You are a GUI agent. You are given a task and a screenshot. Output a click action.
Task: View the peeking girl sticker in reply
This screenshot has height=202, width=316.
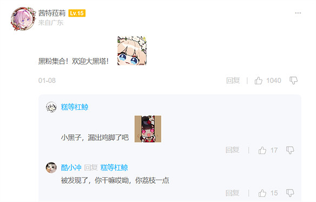coord(148,129)
